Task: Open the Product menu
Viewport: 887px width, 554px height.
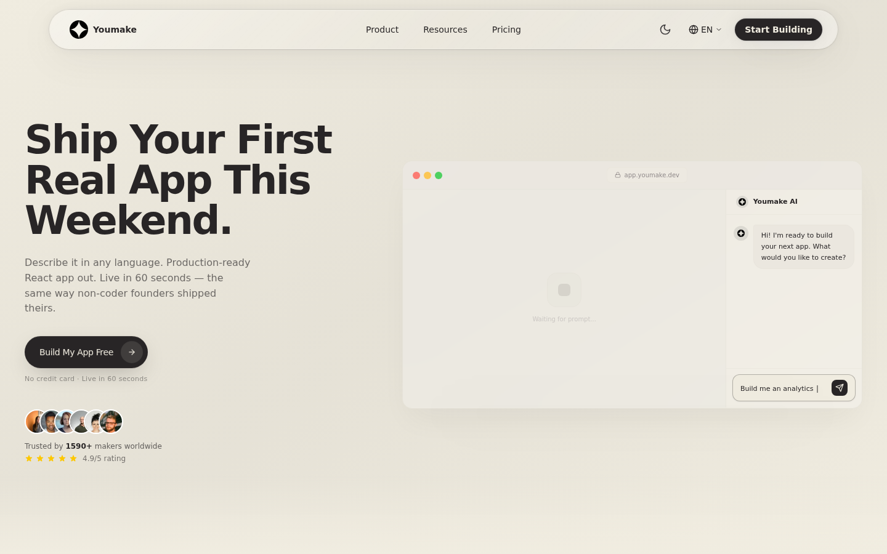Action: coord(382,30)
